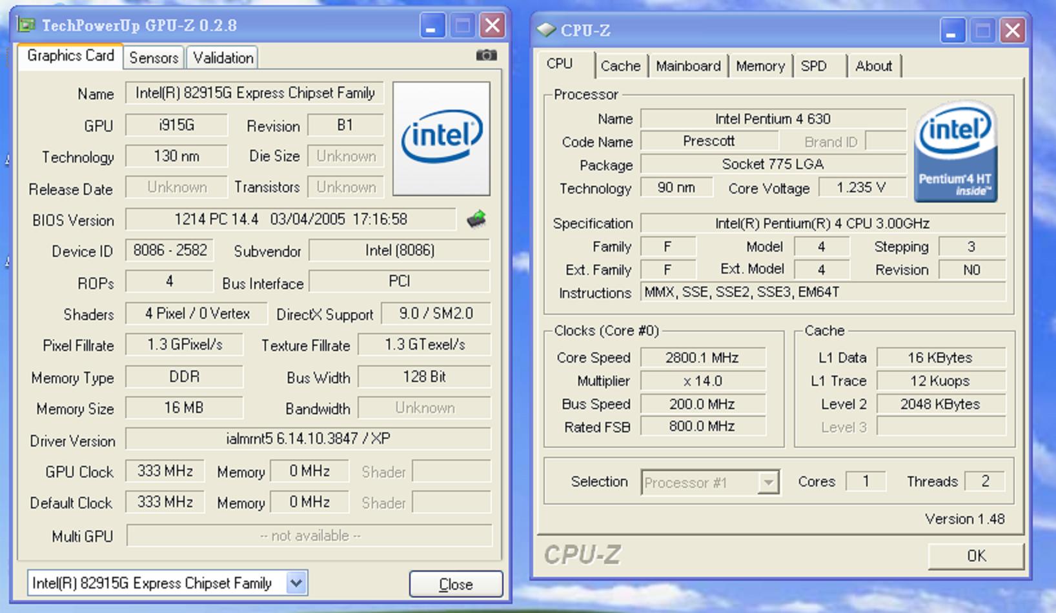Click the Level 2 cache value 2048 KBytes
This screenshot has height=613, width=1056.
(941, 404)
